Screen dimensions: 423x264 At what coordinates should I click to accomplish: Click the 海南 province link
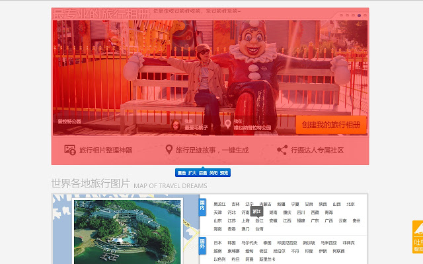pyautogui.click(x=217, y=229)
